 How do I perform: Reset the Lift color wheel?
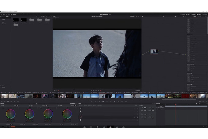pos(19,108)
